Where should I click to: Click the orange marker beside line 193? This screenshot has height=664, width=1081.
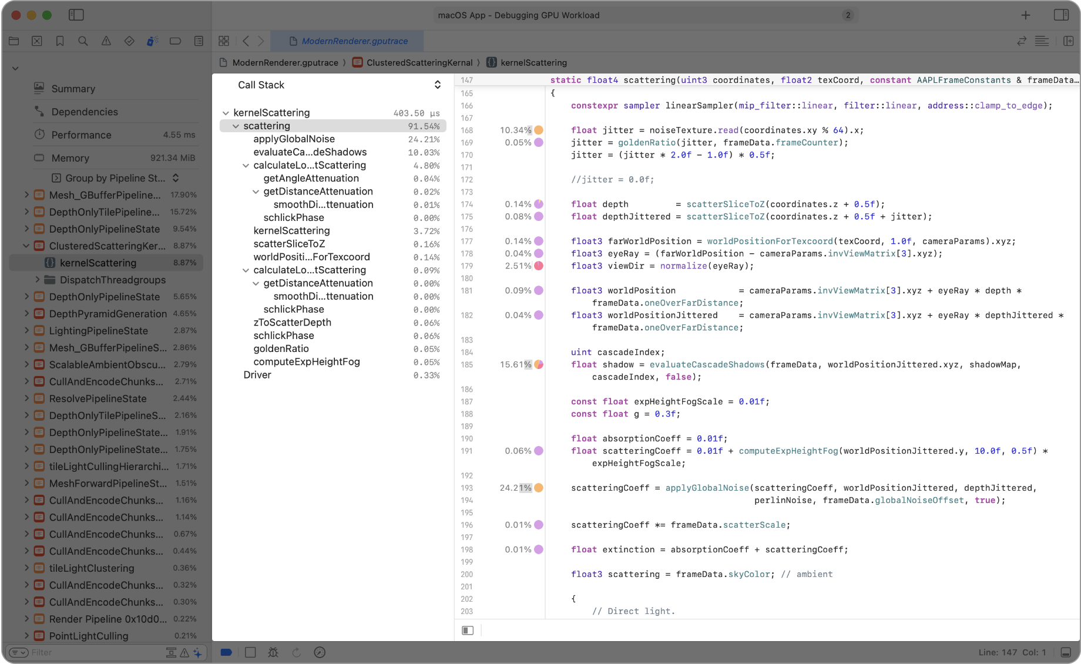click(x=539, y=488)
